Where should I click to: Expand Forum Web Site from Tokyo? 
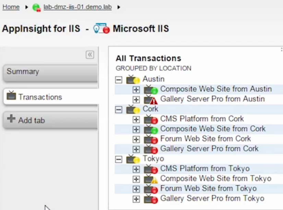pos(136,189)
